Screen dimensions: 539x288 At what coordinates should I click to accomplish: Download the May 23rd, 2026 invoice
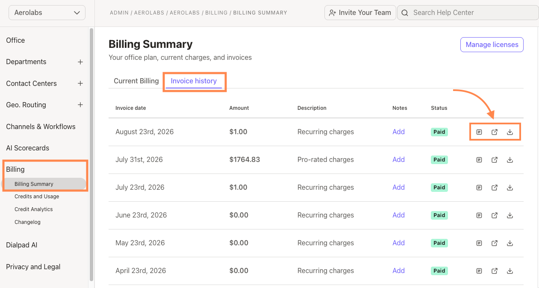click(510, 243)
